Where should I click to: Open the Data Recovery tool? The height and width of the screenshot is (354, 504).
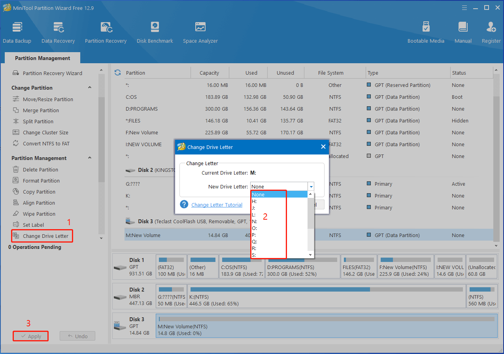pos(58,32)
